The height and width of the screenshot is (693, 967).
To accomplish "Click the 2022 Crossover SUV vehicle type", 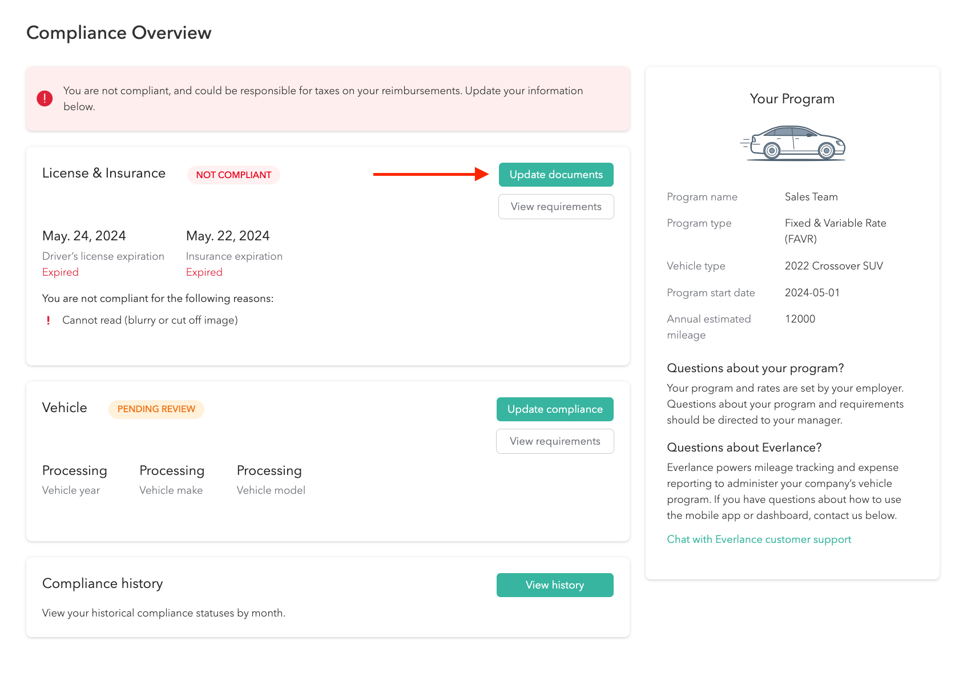I will coord(833,266).
